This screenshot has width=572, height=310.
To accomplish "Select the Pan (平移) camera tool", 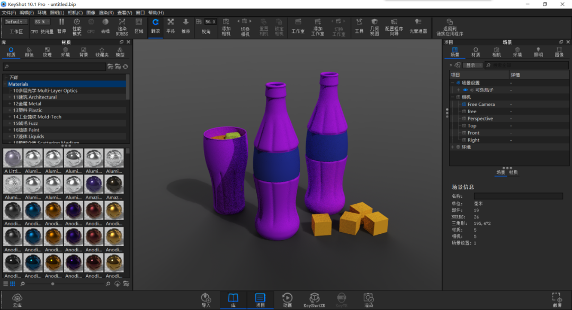I will tap(171, 26).
